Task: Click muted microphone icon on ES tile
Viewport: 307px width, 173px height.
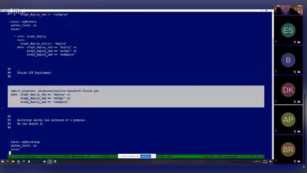Action: point(295,42)
